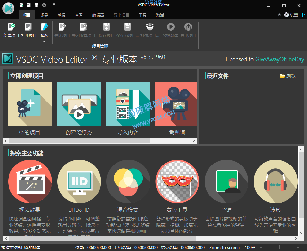
Task: Open the VSDC application menu orb
Action: coord(9,8)
